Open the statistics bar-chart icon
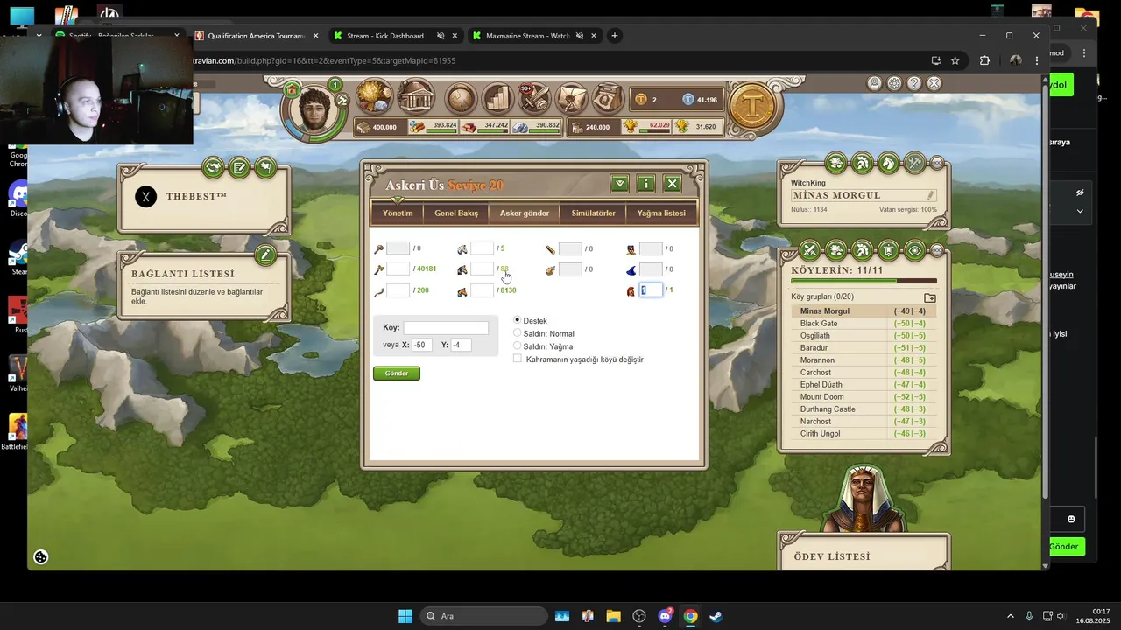 pos(497,99)
